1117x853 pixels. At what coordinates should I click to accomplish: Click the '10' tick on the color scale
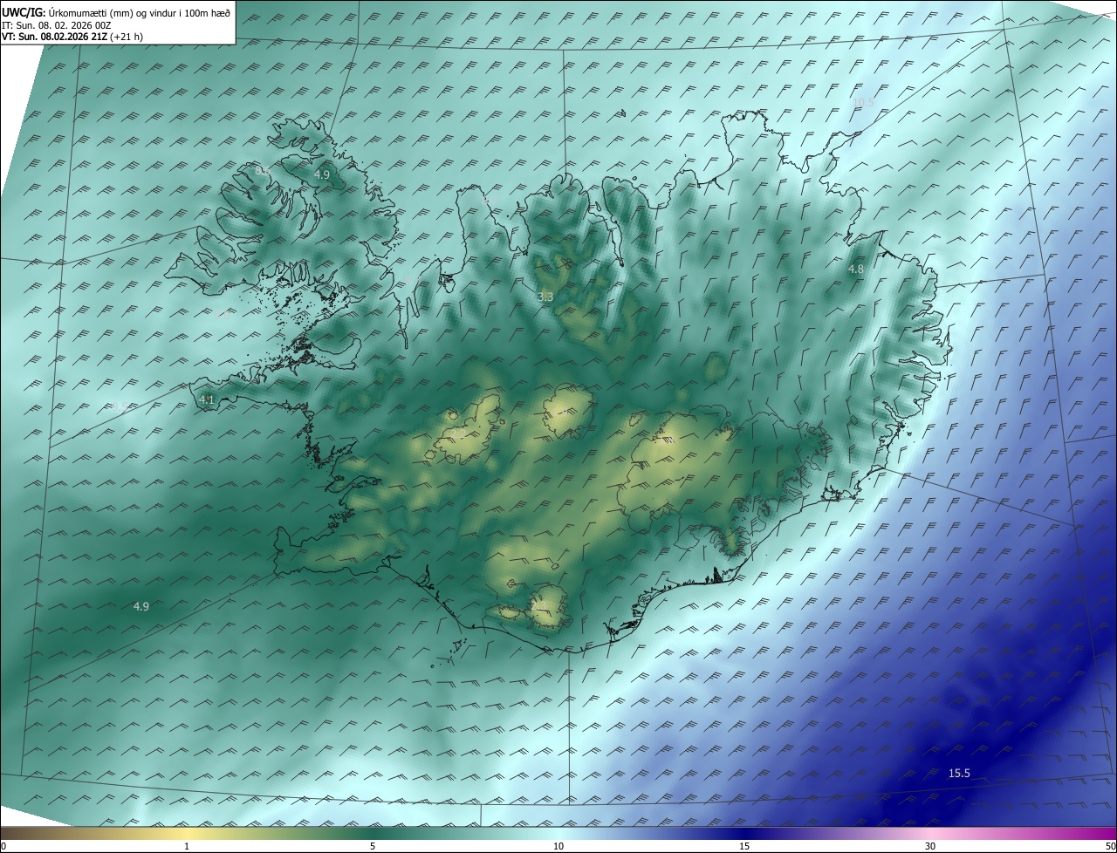(558, 846)
